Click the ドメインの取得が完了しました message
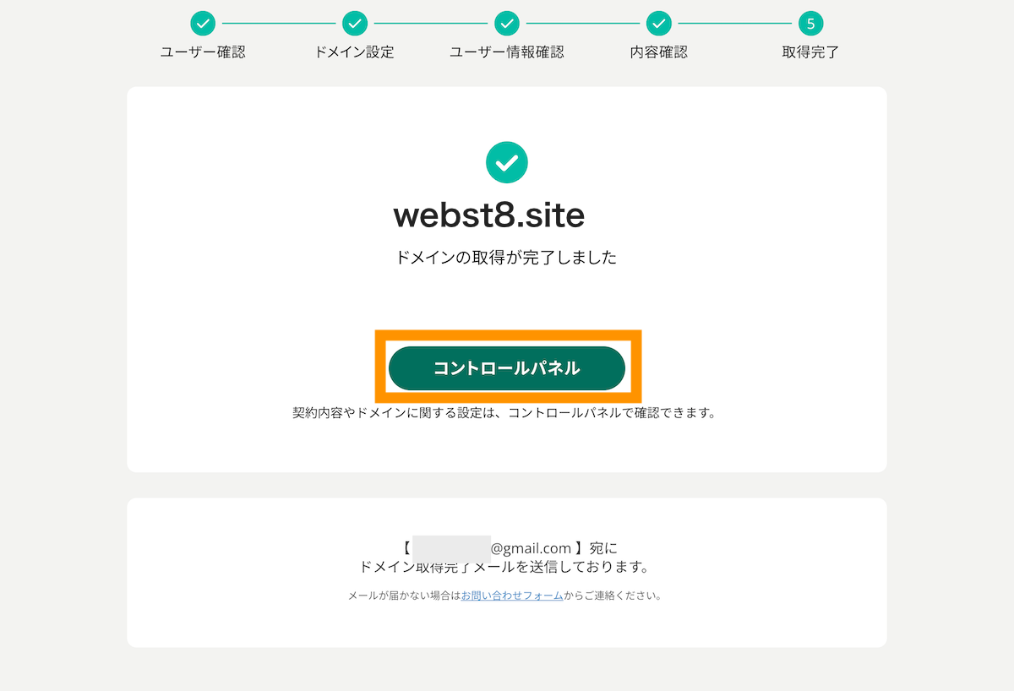Screen dimensions: 1014x691 coord(507,258)
